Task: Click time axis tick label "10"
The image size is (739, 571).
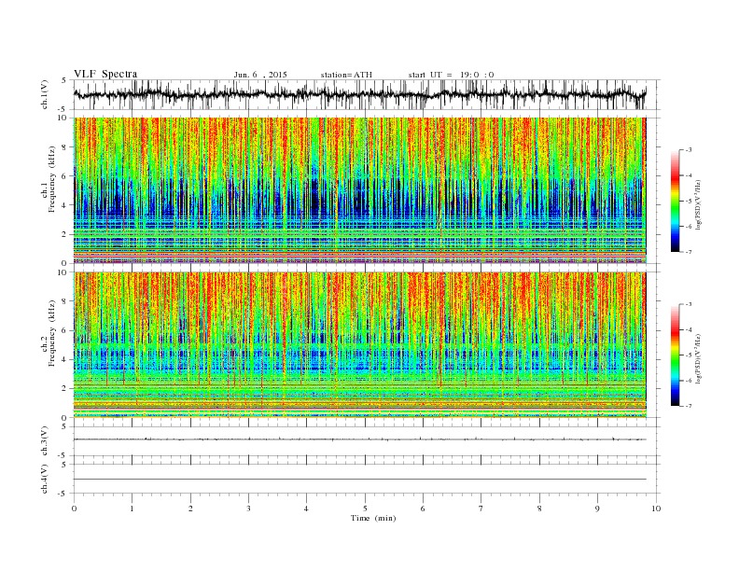Action: coord(656,508)
